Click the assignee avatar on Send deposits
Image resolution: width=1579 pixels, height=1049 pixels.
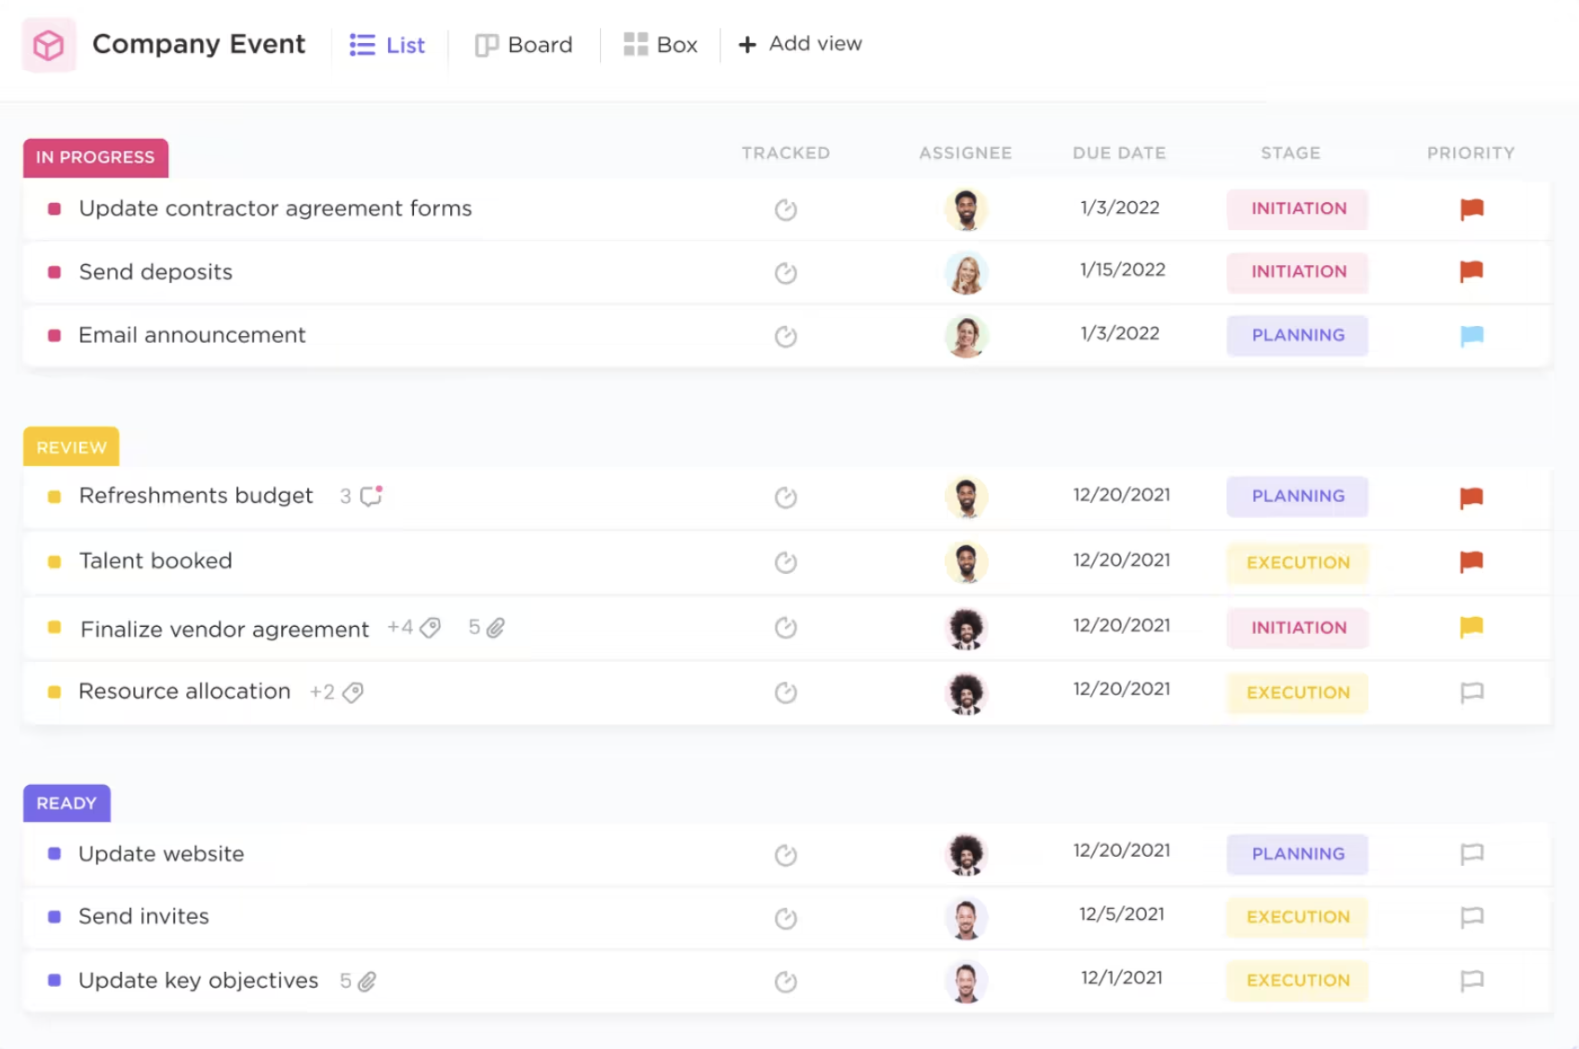click(x=966, y=272)
